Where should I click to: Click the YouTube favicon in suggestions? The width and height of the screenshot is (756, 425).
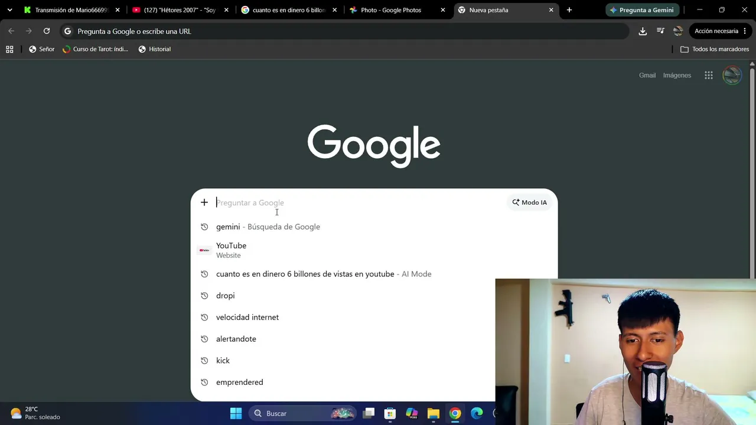pos(204,250)
